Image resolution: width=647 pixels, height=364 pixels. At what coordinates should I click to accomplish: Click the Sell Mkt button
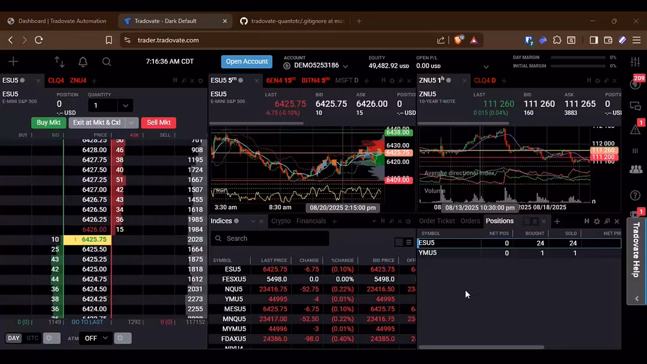click(158, 123)
